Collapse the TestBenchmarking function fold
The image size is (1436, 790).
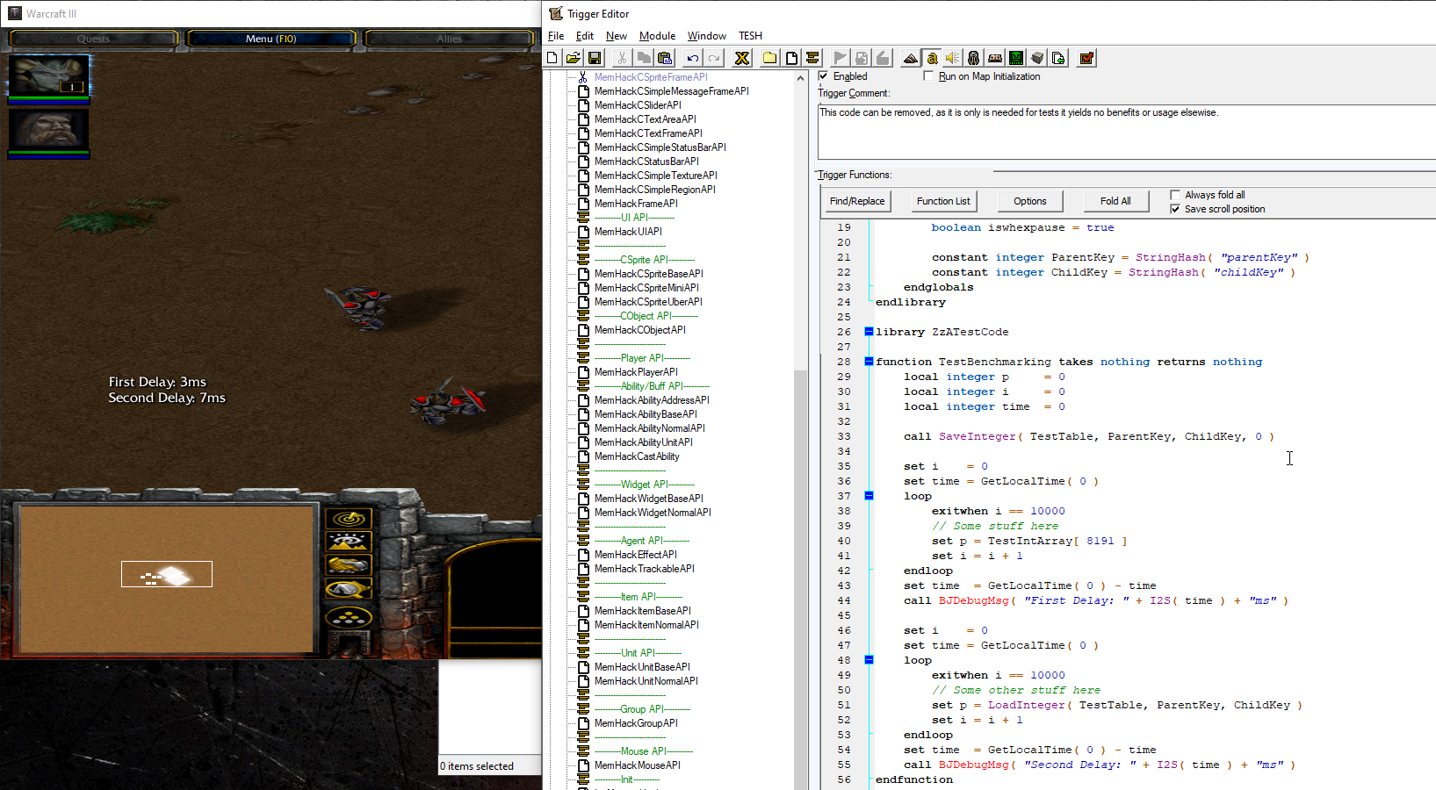click(869, 362)
